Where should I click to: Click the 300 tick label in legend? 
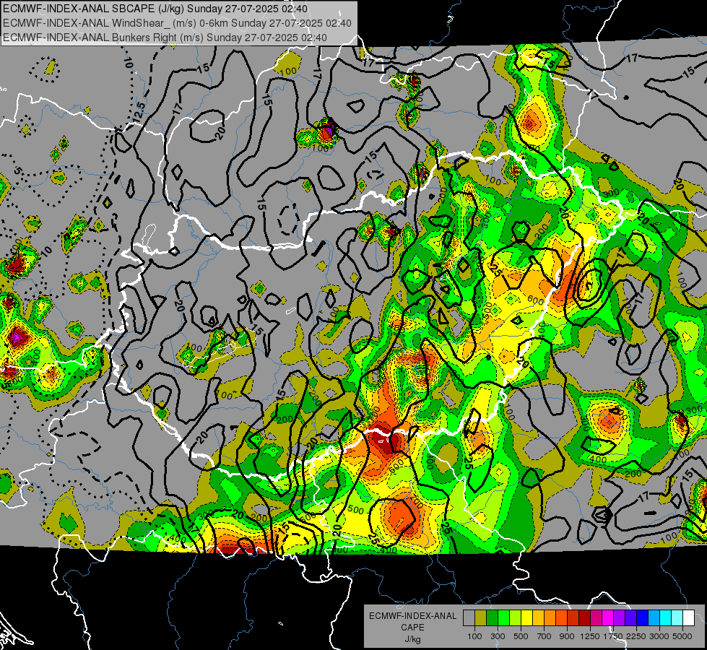(498, 636)
